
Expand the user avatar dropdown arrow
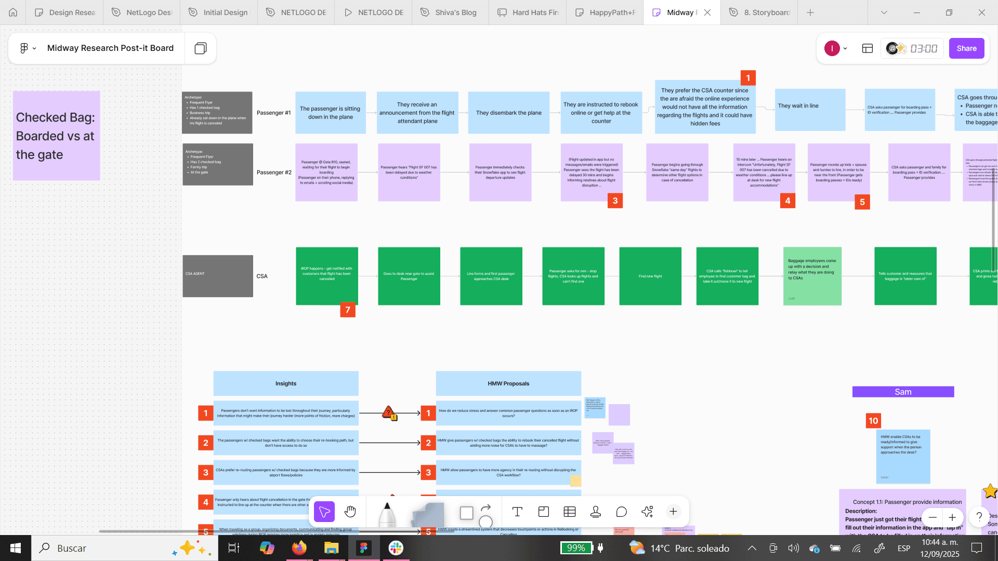coord(845,48)
